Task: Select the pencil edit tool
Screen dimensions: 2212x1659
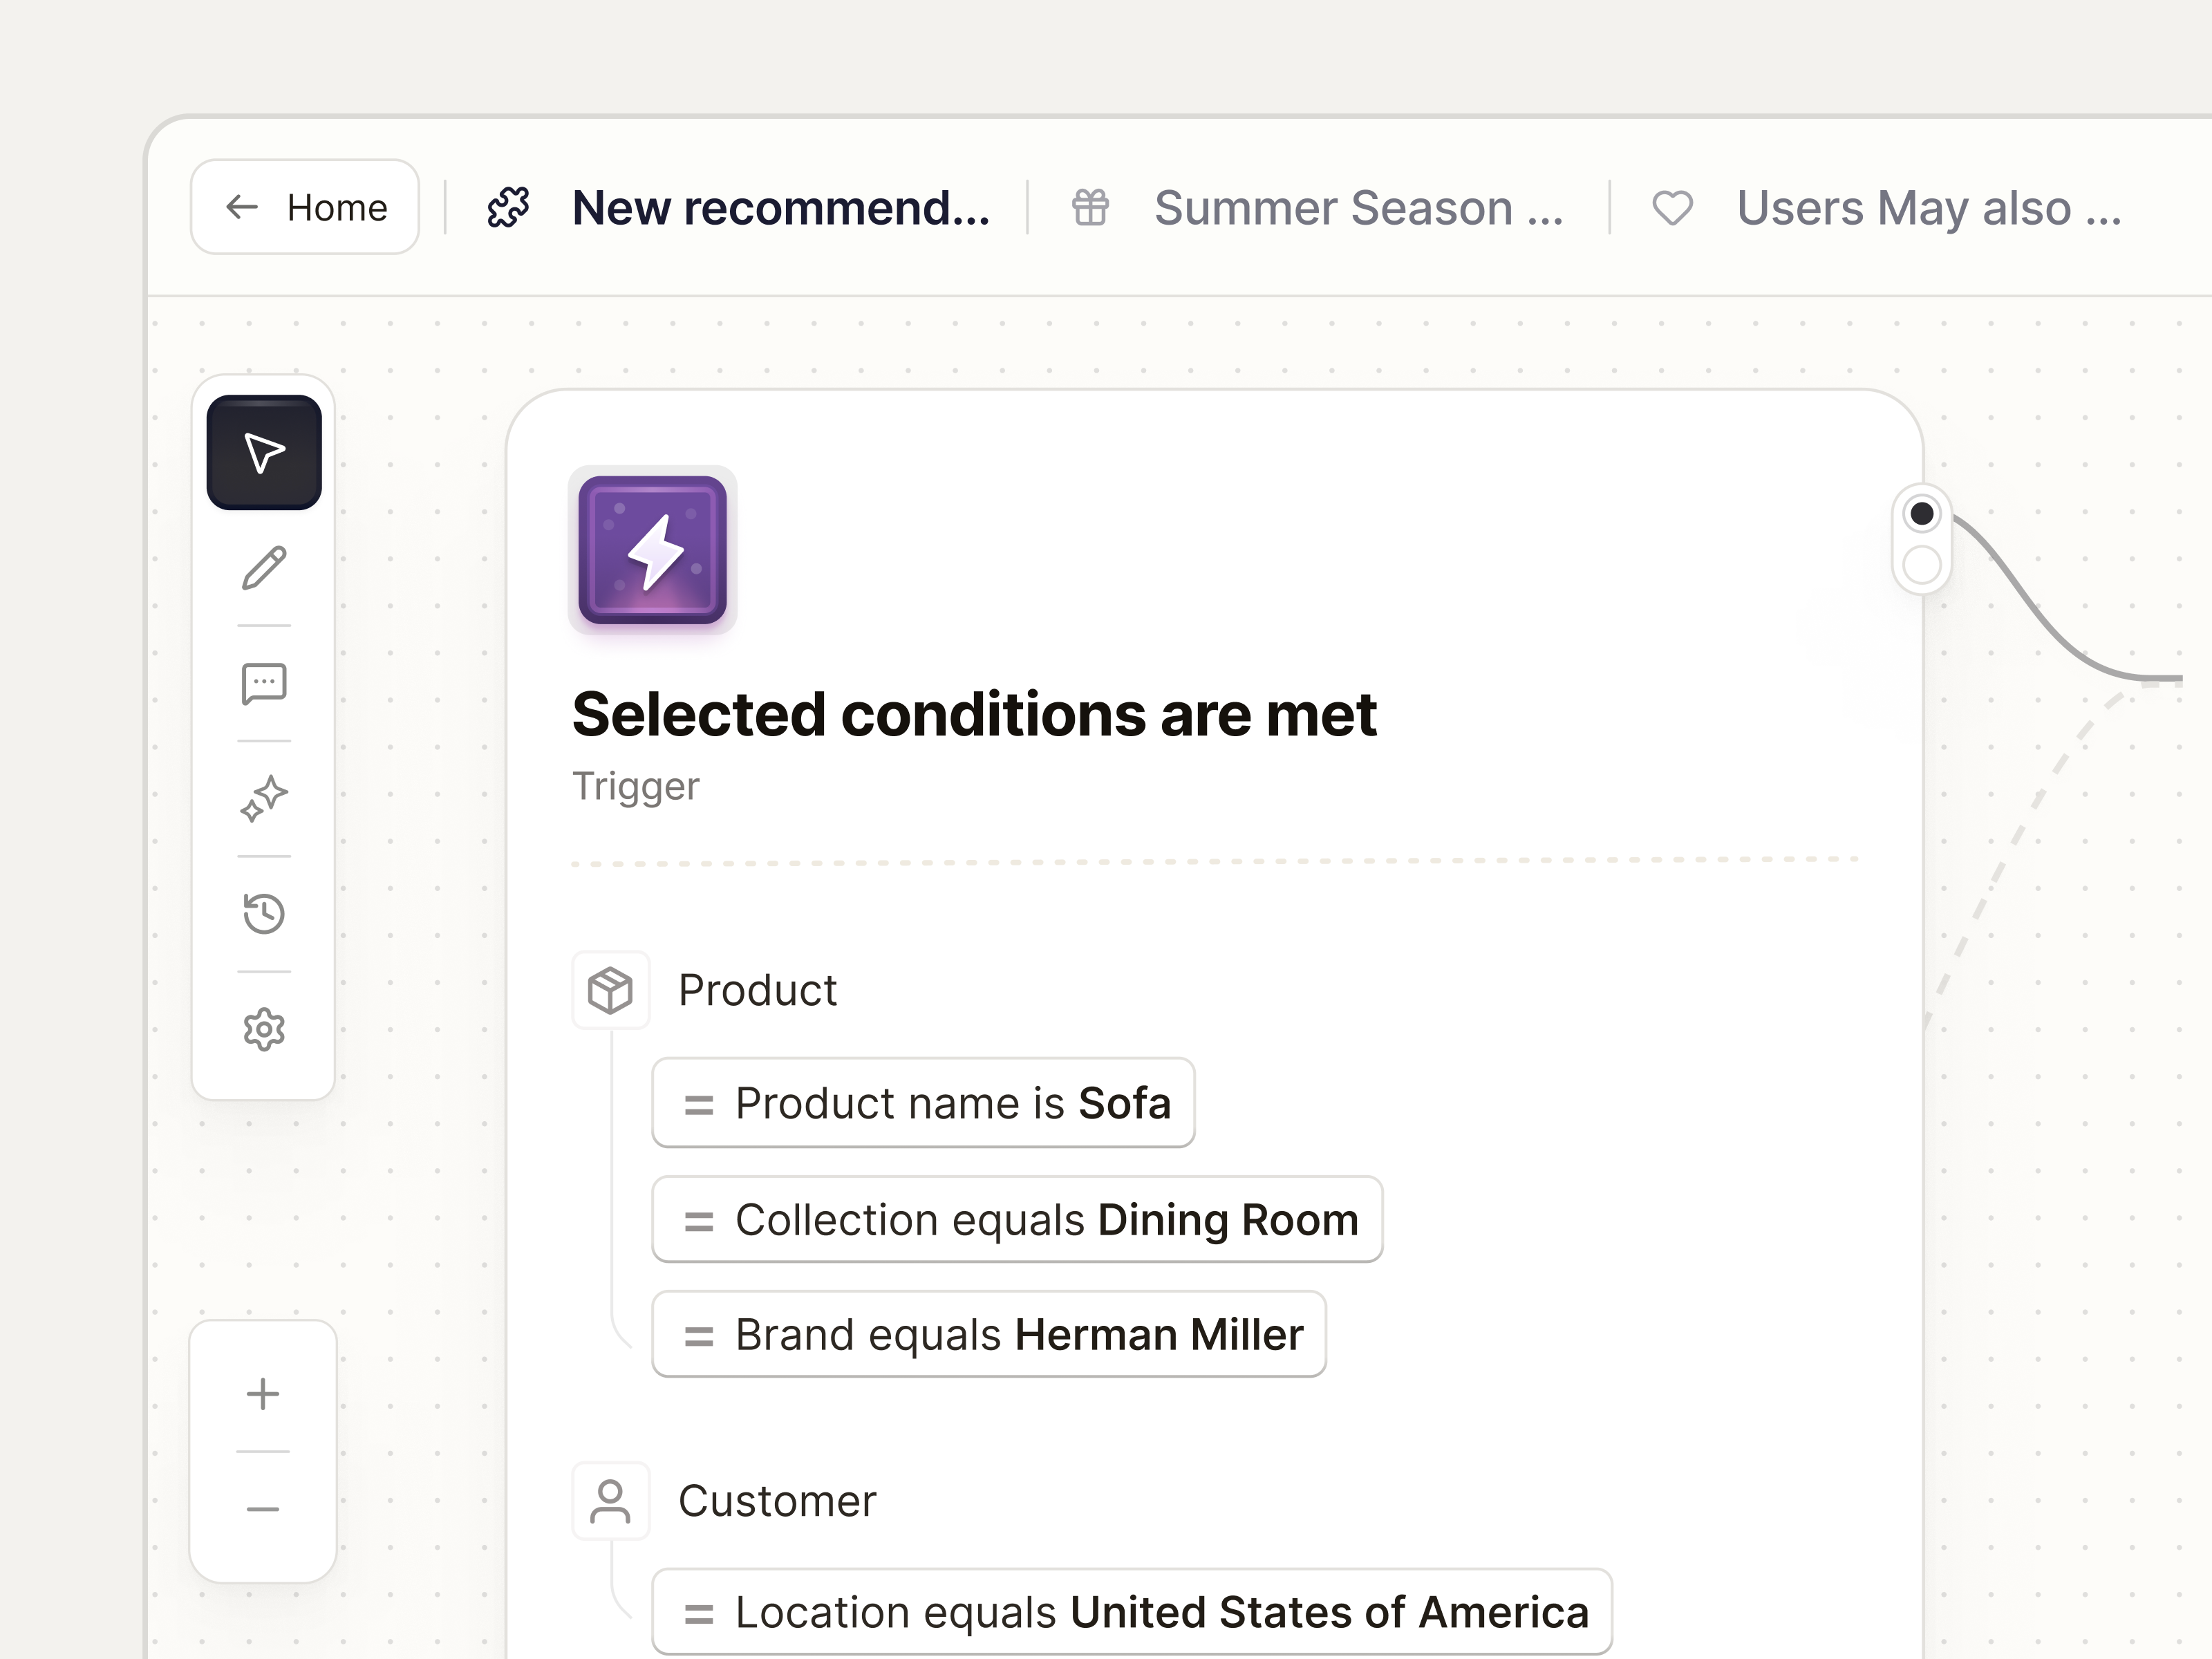Action: [x=264, y=568]
